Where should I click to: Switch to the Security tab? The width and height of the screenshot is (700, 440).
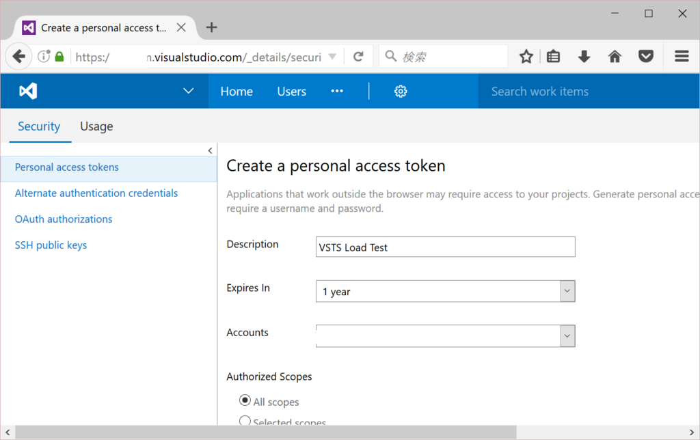(39, 126)
